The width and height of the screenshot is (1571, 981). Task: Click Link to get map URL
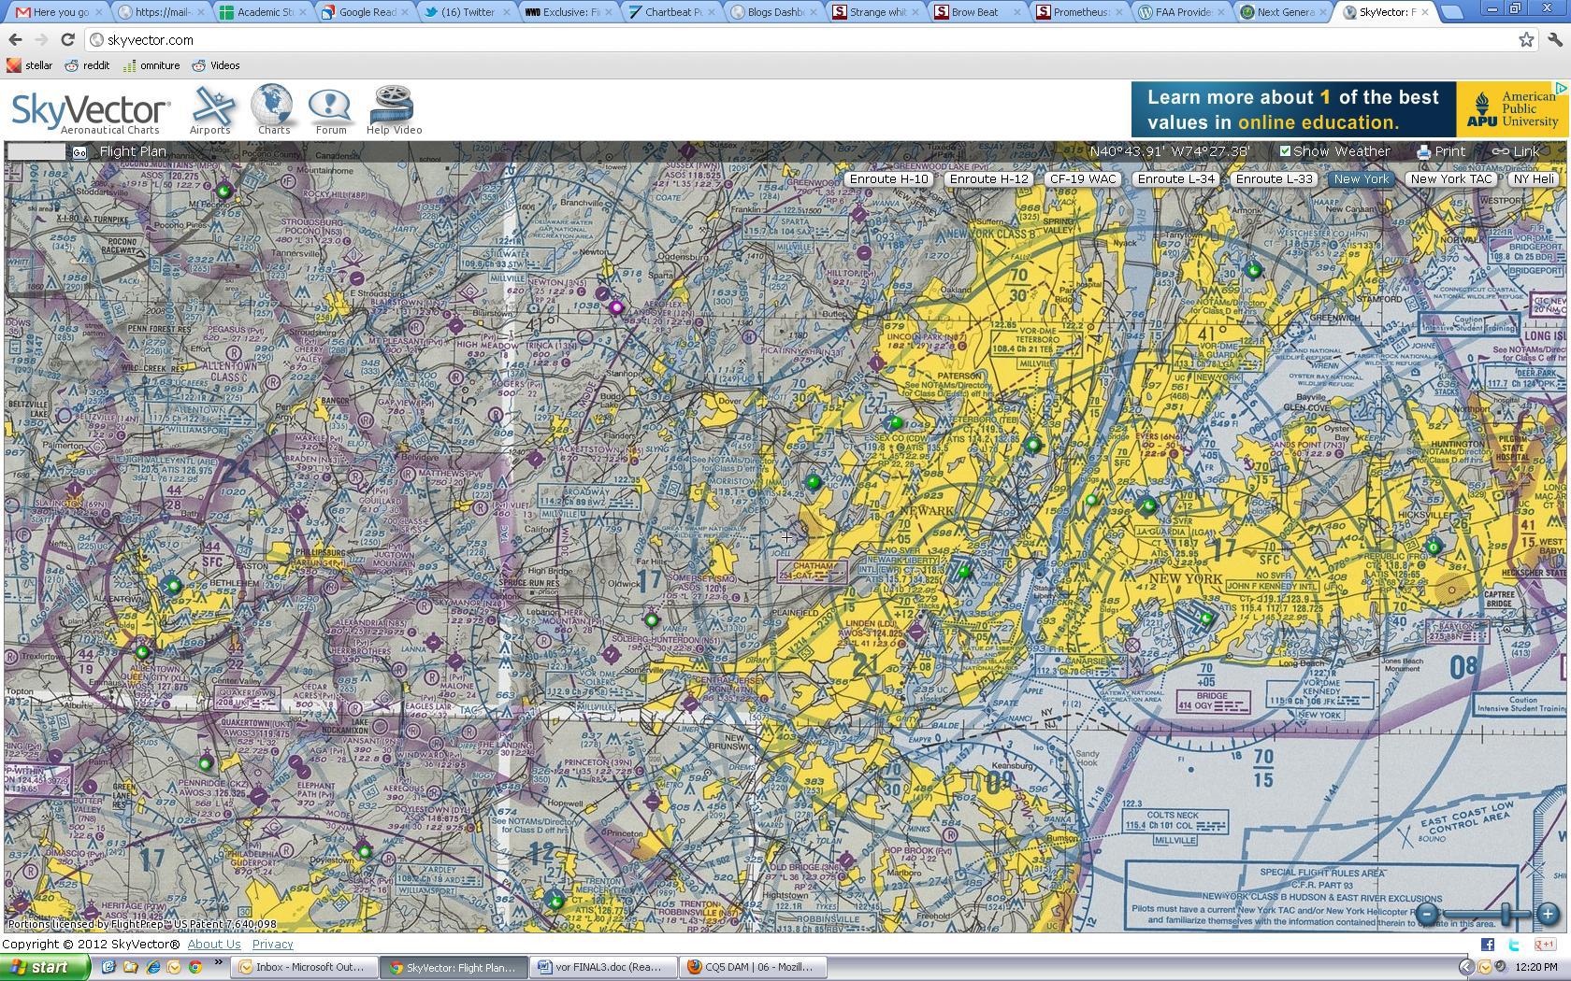tap(1516, 151)
